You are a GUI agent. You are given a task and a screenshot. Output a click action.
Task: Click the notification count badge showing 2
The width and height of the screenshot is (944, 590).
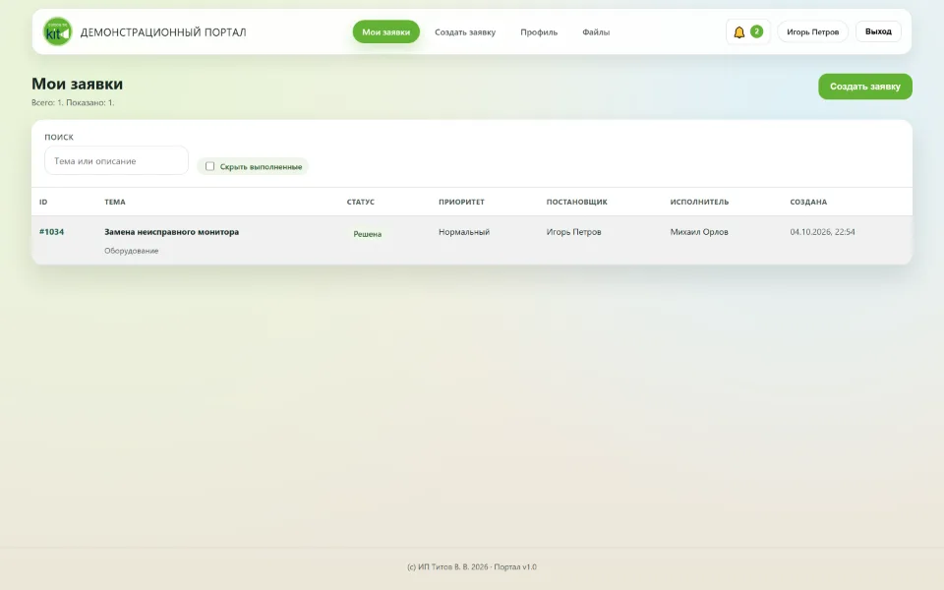(757, 31)
